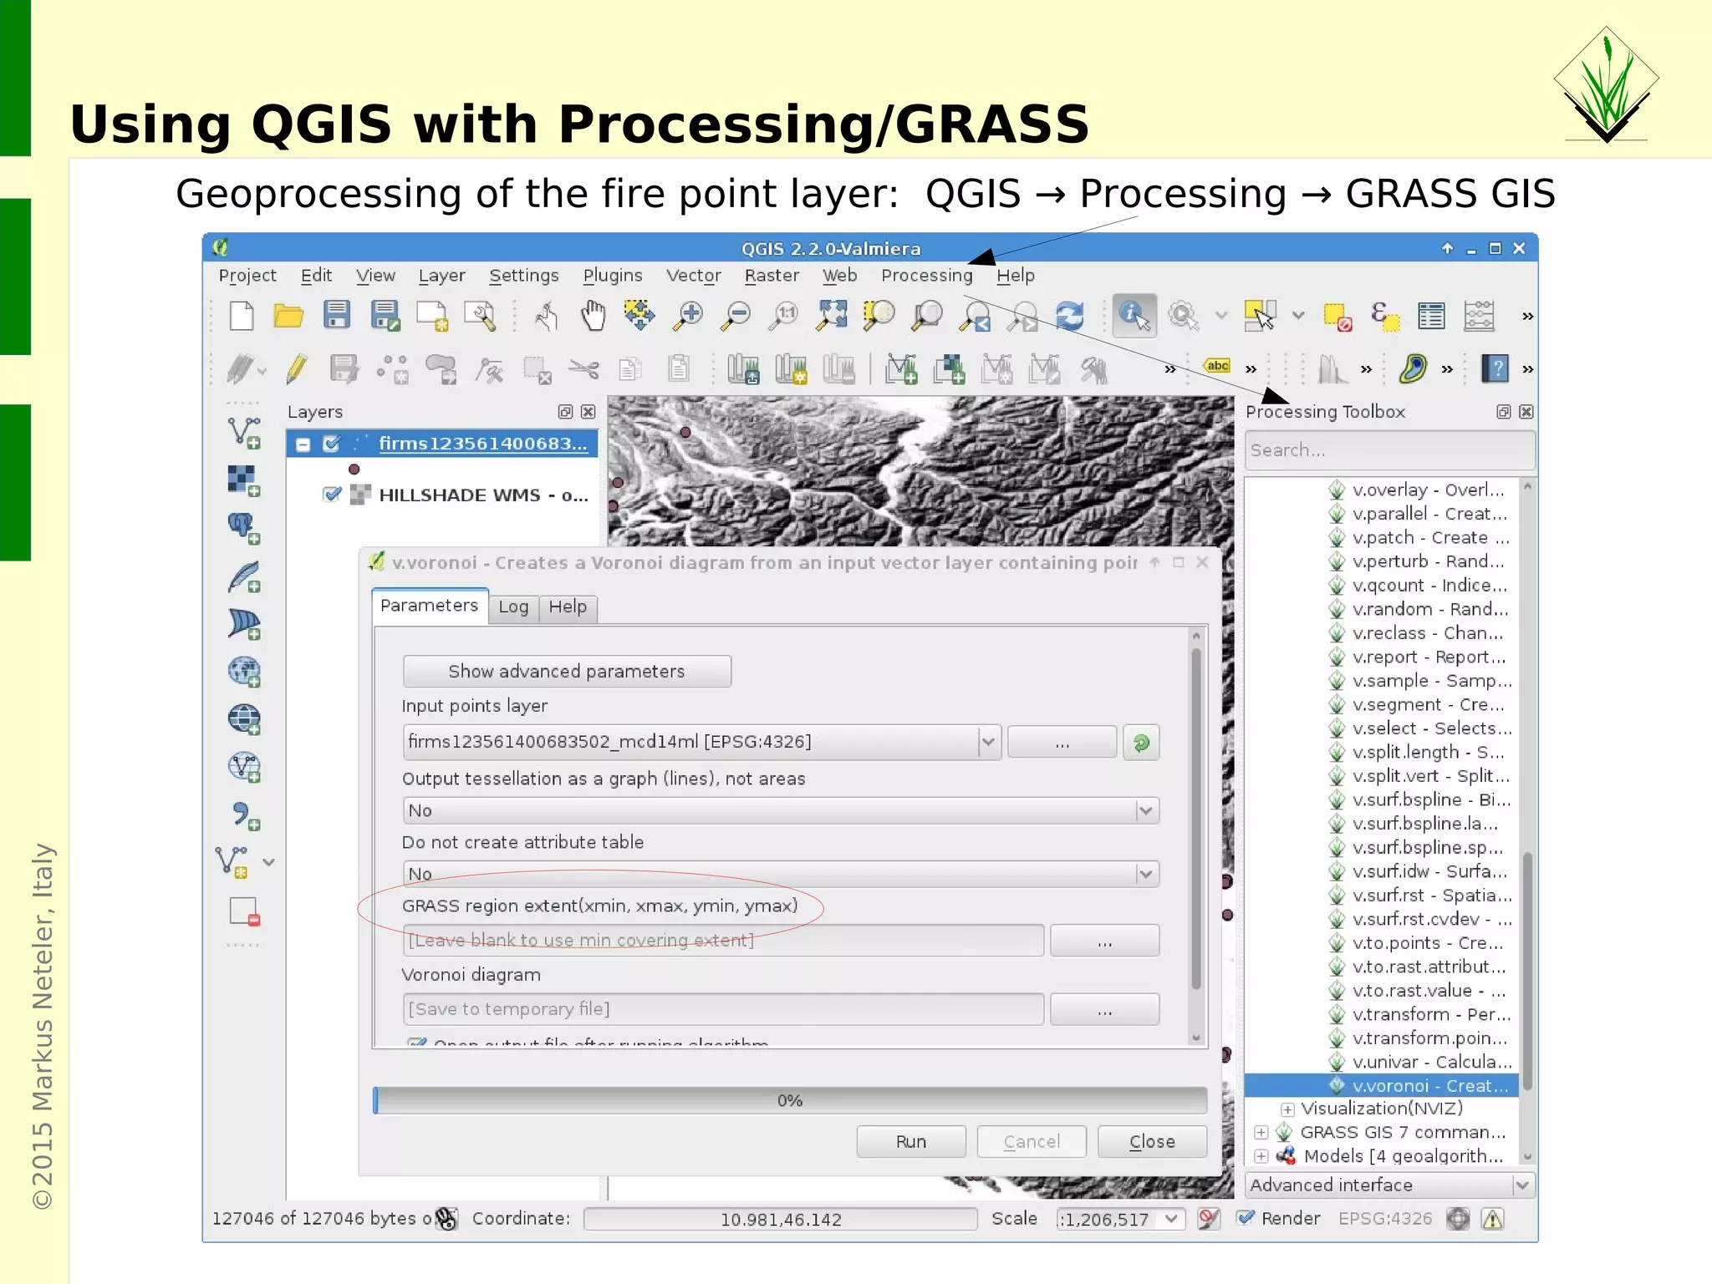Viewport: 1712px width, 1284px height.
Task: Activate the Identify Features tool
Action: (1134, 316)
